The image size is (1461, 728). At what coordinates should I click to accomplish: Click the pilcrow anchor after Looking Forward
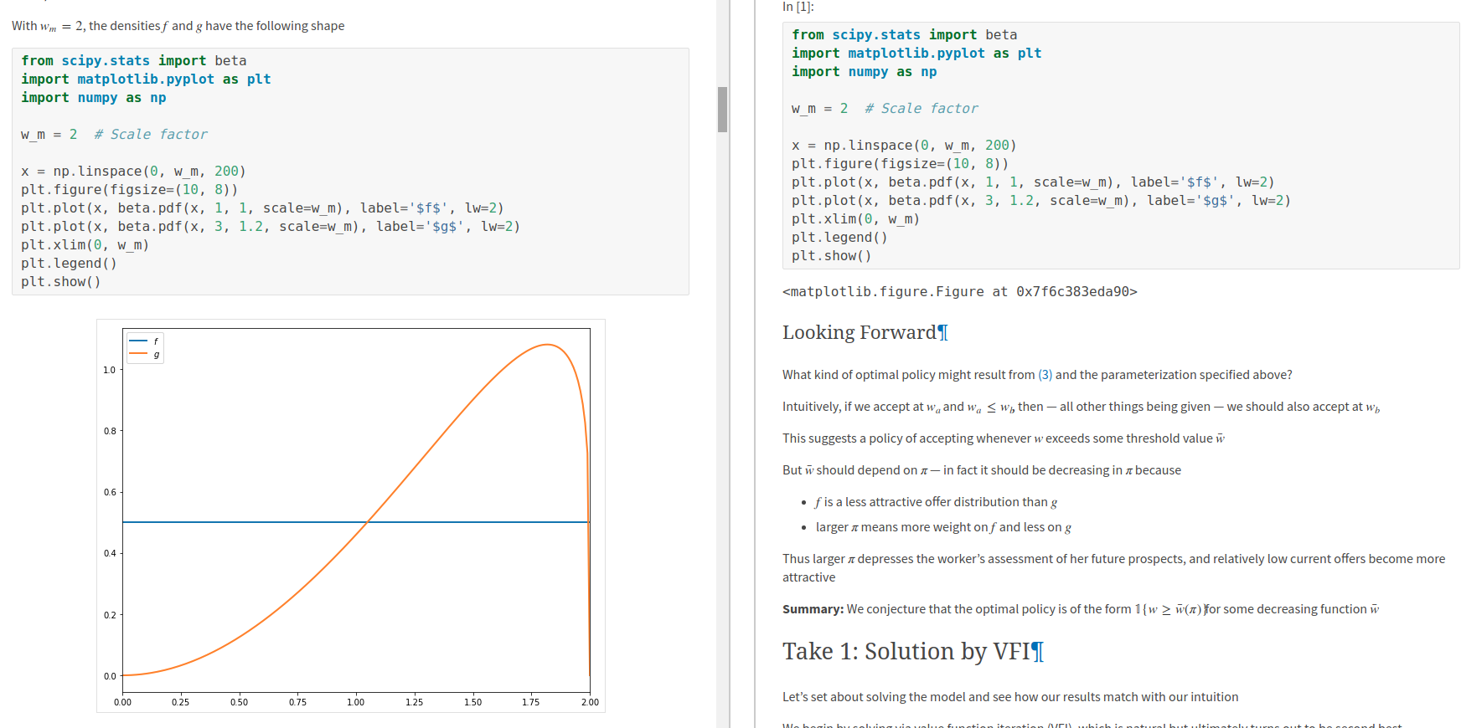click(943, 333)
